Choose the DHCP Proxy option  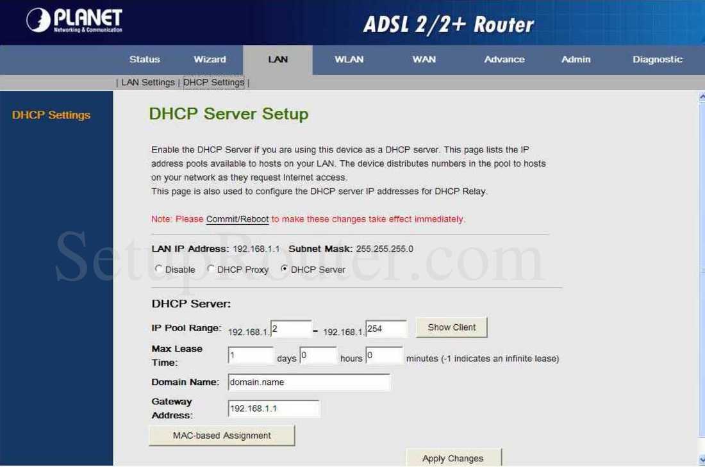click(x=210, y=269)
